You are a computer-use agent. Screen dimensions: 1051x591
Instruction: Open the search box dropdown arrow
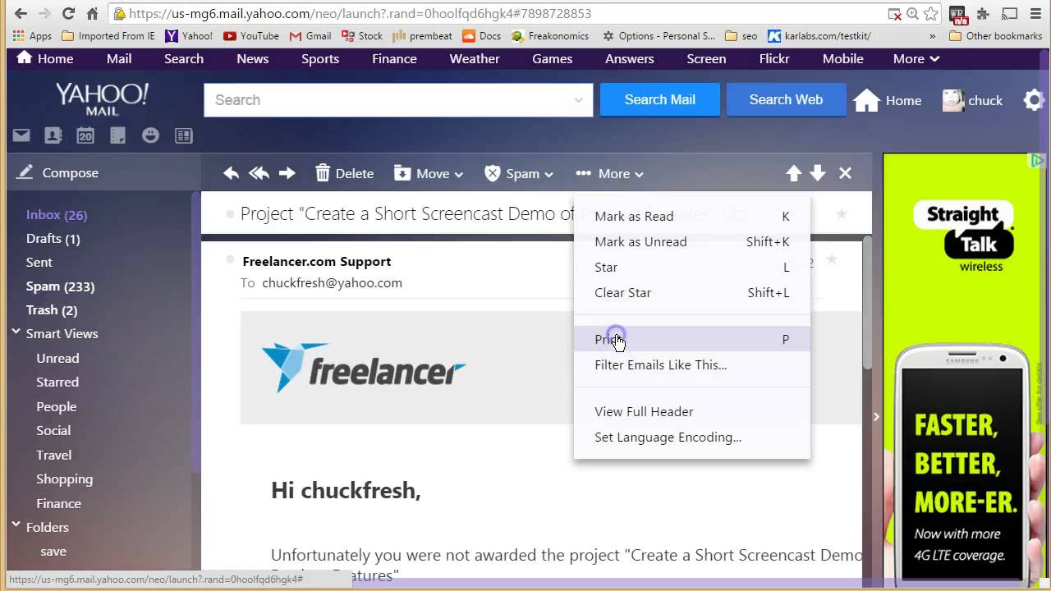click(x=579, y=100)
